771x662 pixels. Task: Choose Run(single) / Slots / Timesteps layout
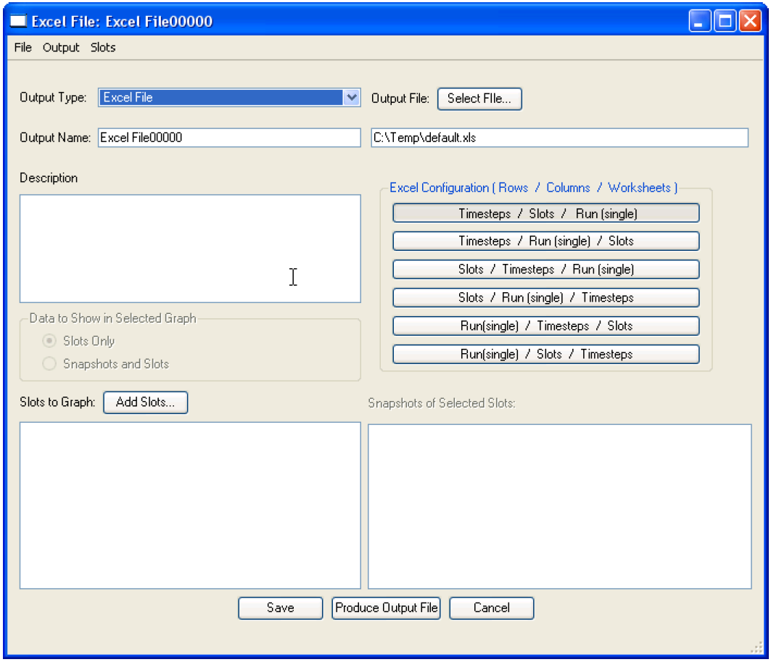click(545, 355)
